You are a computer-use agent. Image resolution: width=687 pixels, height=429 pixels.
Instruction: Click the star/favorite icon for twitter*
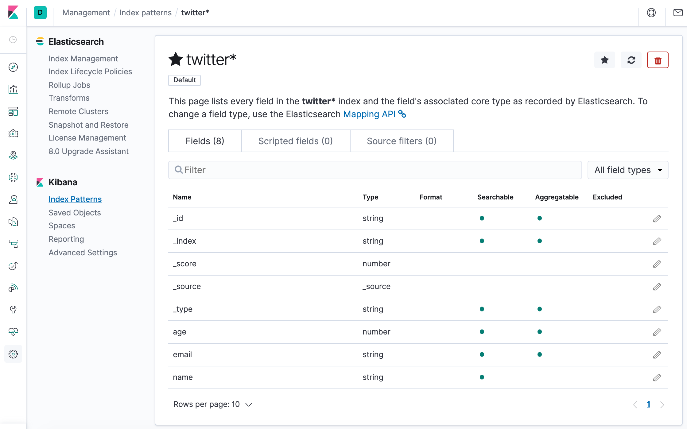[605, 59]
